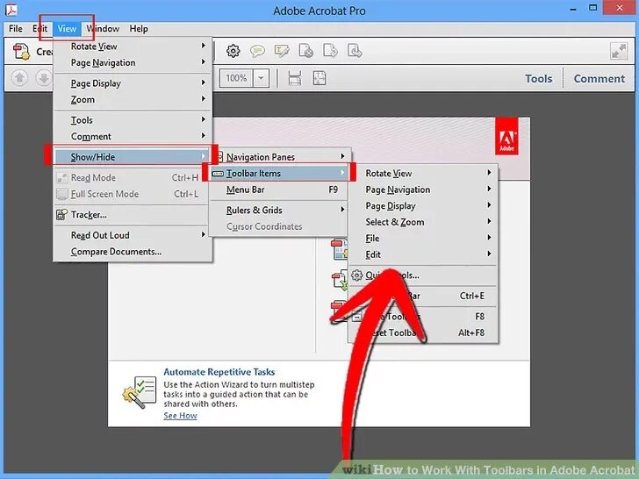This screenshot has height=479, width=639.
Task: Expand Zoom submenu arrow in View menu
Action: click(x=203, y=99)
